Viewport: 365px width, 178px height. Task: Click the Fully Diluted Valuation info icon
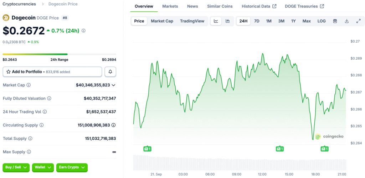(x=49, y=98)
